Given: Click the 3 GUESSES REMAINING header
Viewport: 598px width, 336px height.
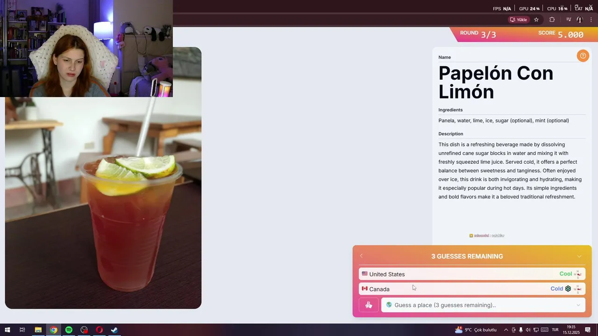Looking at the screenshot, I should click(467, 256).
